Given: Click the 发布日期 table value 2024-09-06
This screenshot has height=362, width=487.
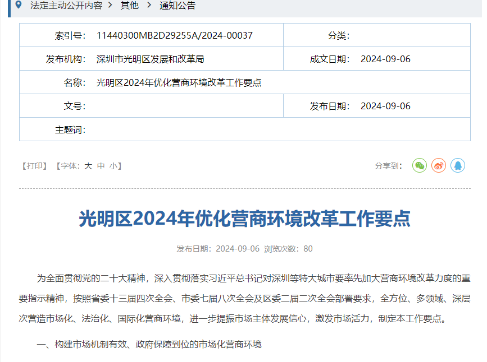Looking at the screenshot, I should coord(385,106).
